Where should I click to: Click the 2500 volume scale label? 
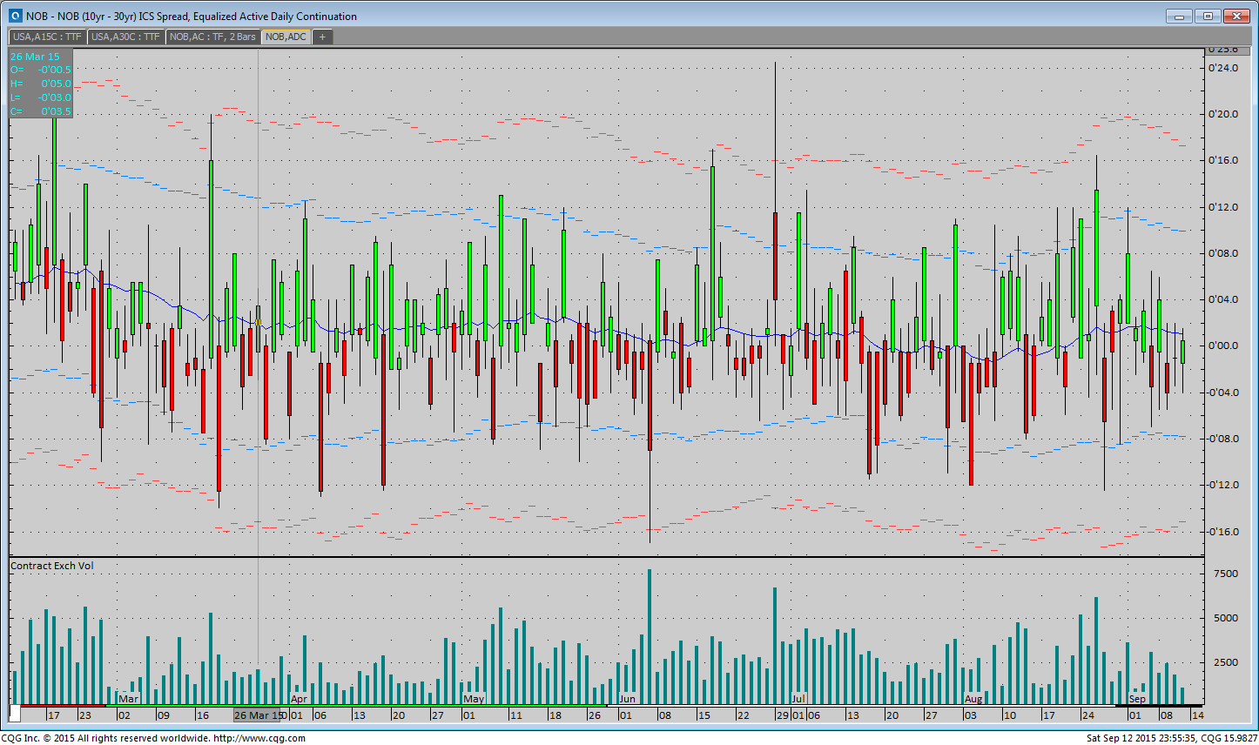pos(1225,662)
